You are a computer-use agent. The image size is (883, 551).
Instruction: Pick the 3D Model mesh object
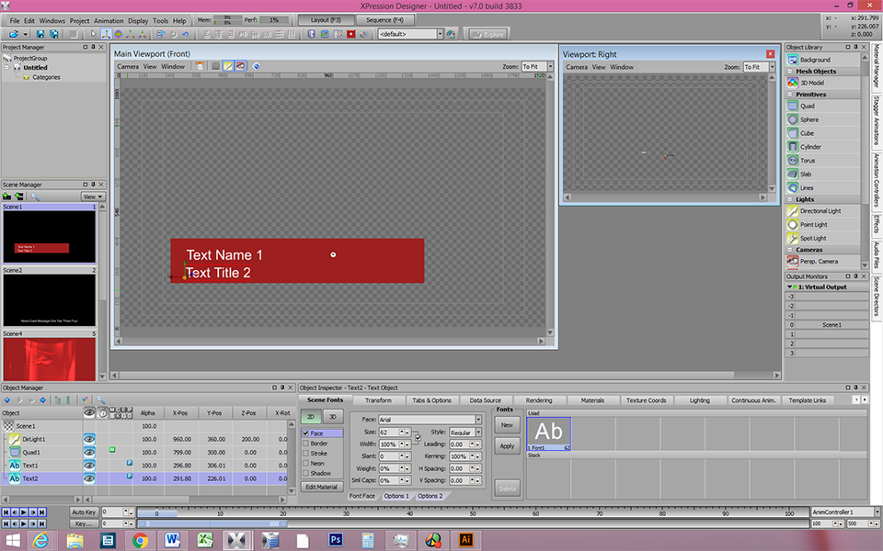(x=811, y=83)
